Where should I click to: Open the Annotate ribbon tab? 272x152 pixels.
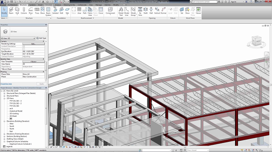pos(49,5)
